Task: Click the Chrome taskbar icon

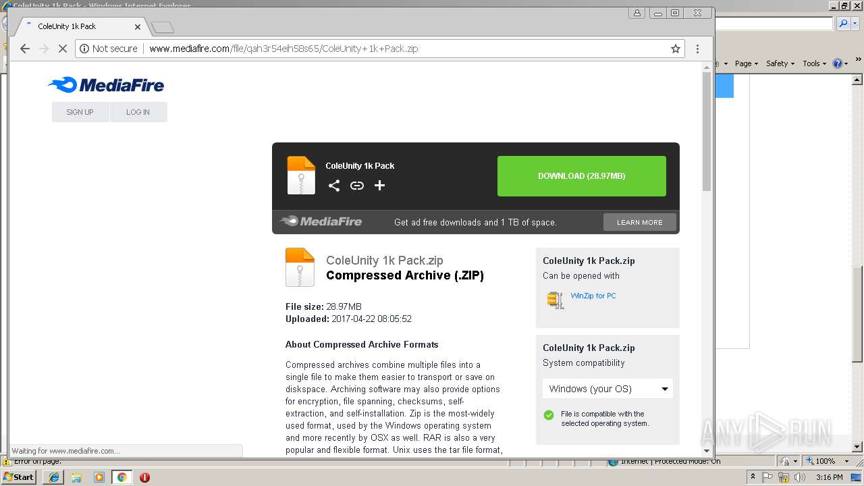Action: click(x=122, y=477)
